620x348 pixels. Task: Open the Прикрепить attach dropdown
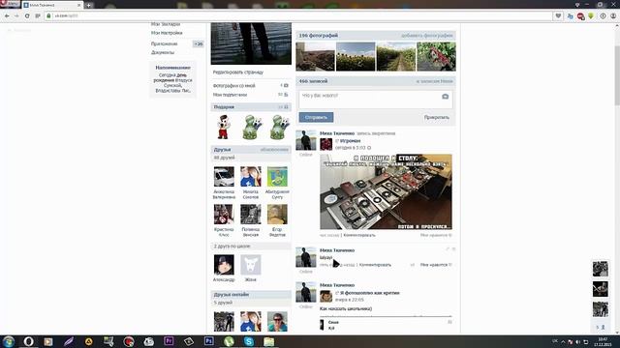pos(437,117)
